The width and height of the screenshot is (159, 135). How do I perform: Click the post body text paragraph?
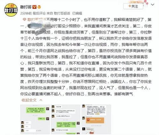(86, 57)
